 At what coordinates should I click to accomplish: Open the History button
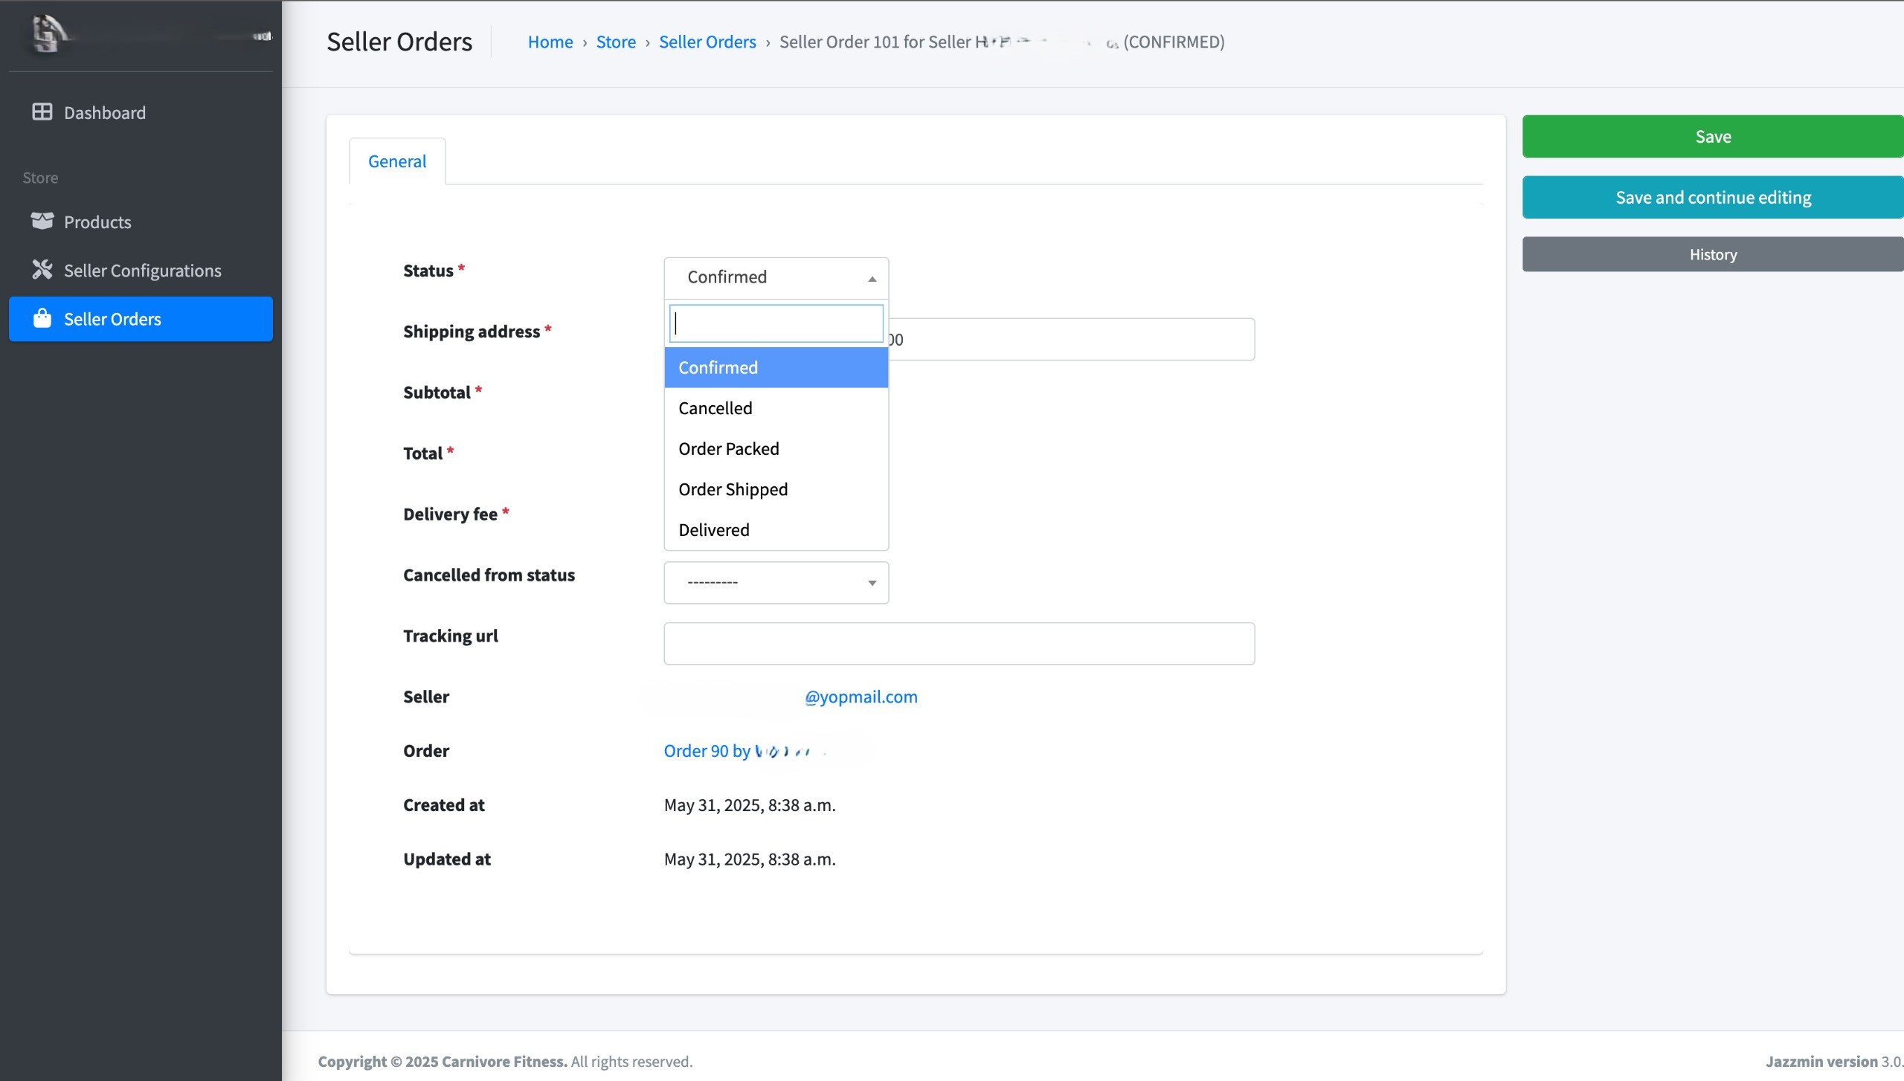coord(1713,254)
